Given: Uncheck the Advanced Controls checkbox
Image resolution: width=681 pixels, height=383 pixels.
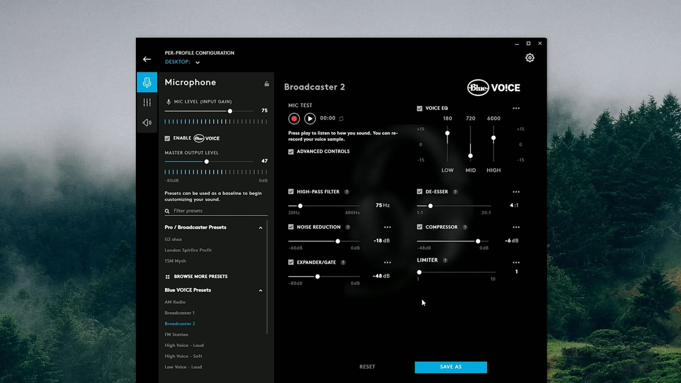Looking at the screenshot, I should (291, 152).
